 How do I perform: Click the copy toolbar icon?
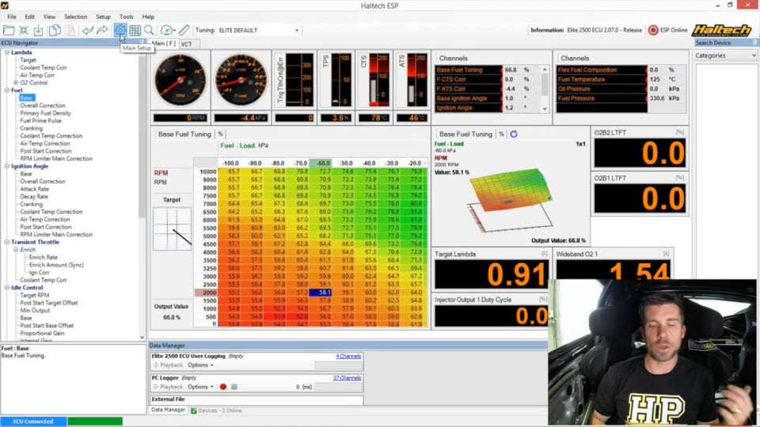coord(55,31)
